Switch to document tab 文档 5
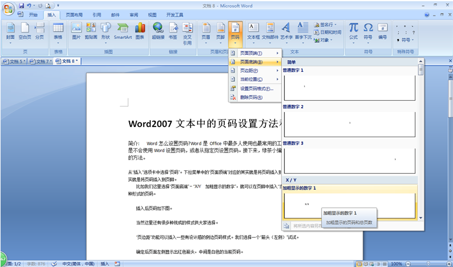Screen dimensions: 453x267 tap(14, 61)
